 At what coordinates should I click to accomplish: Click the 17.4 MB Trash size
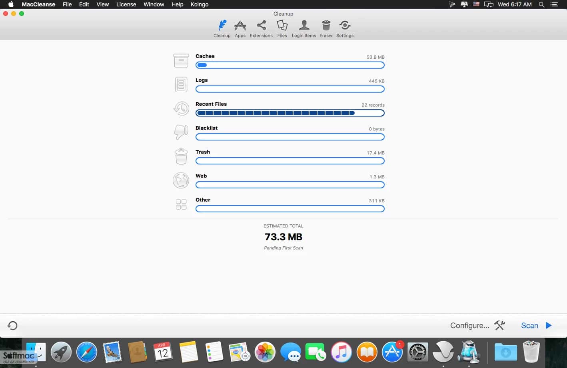(375, 153)
